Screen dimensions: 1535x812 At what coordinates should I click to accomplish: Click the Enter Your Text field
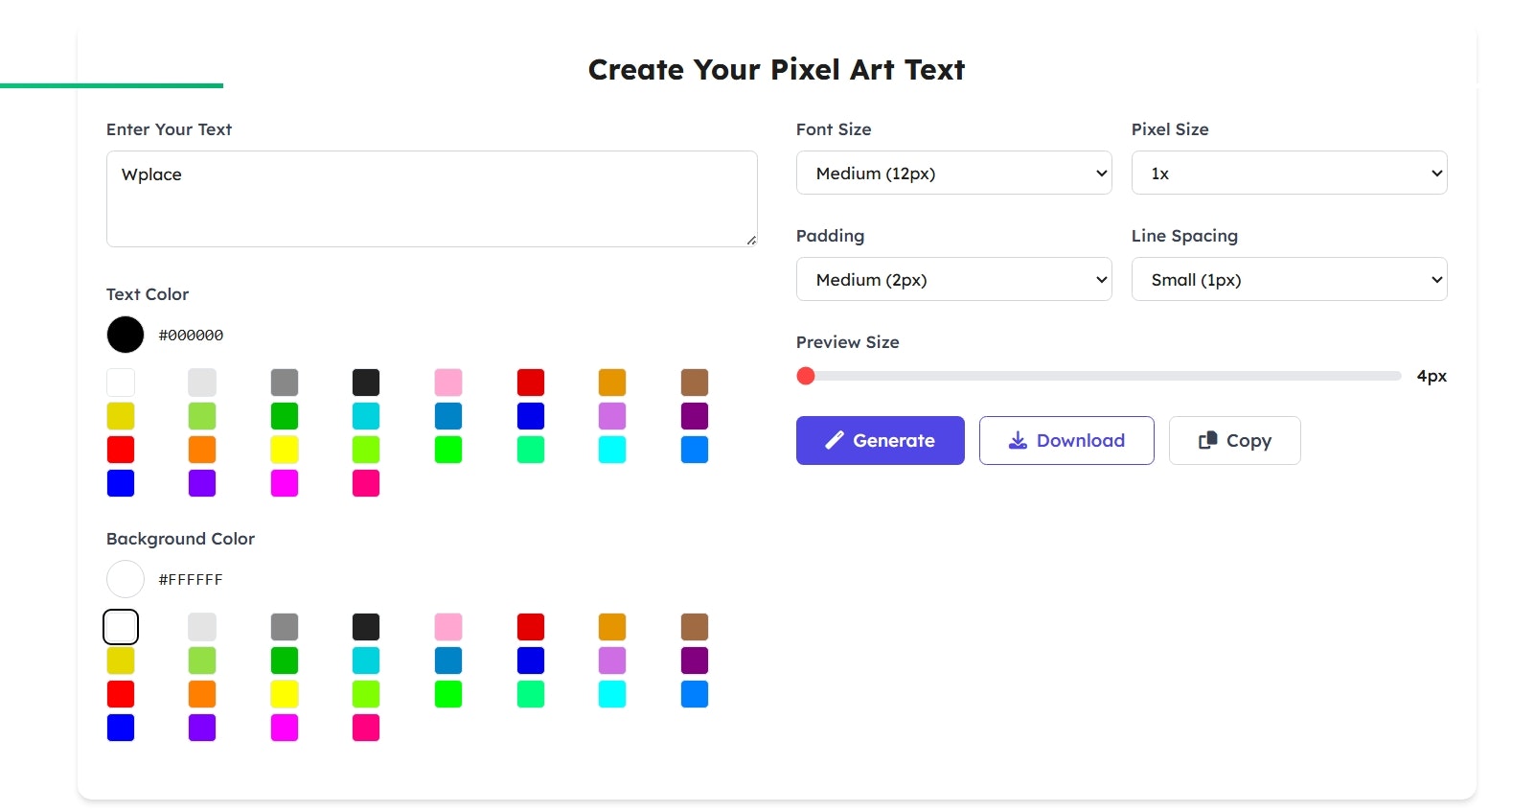click(x=431, y=198)
